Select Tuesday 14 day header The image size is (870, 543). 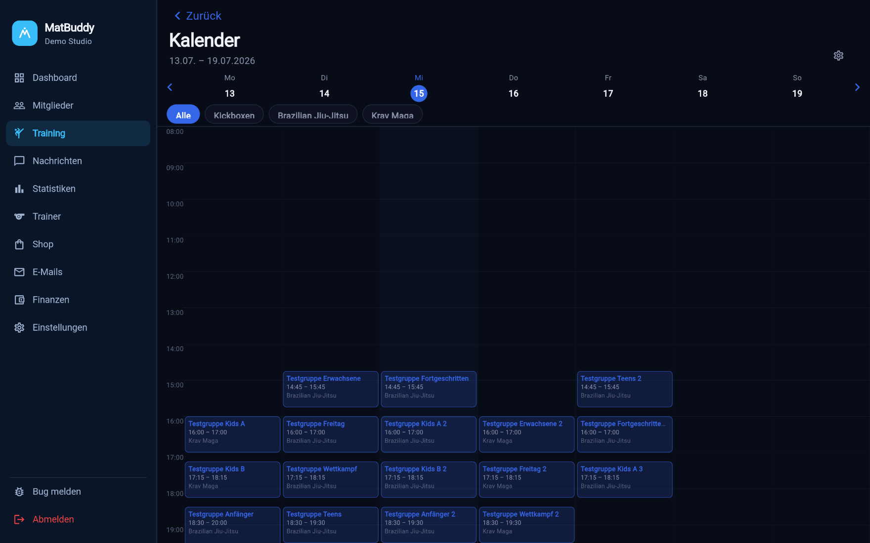[x=324, y=87]
